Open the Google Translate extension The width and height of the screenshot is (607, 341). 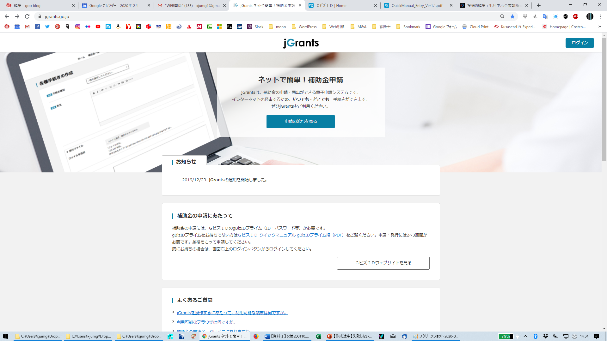[545, 16]
